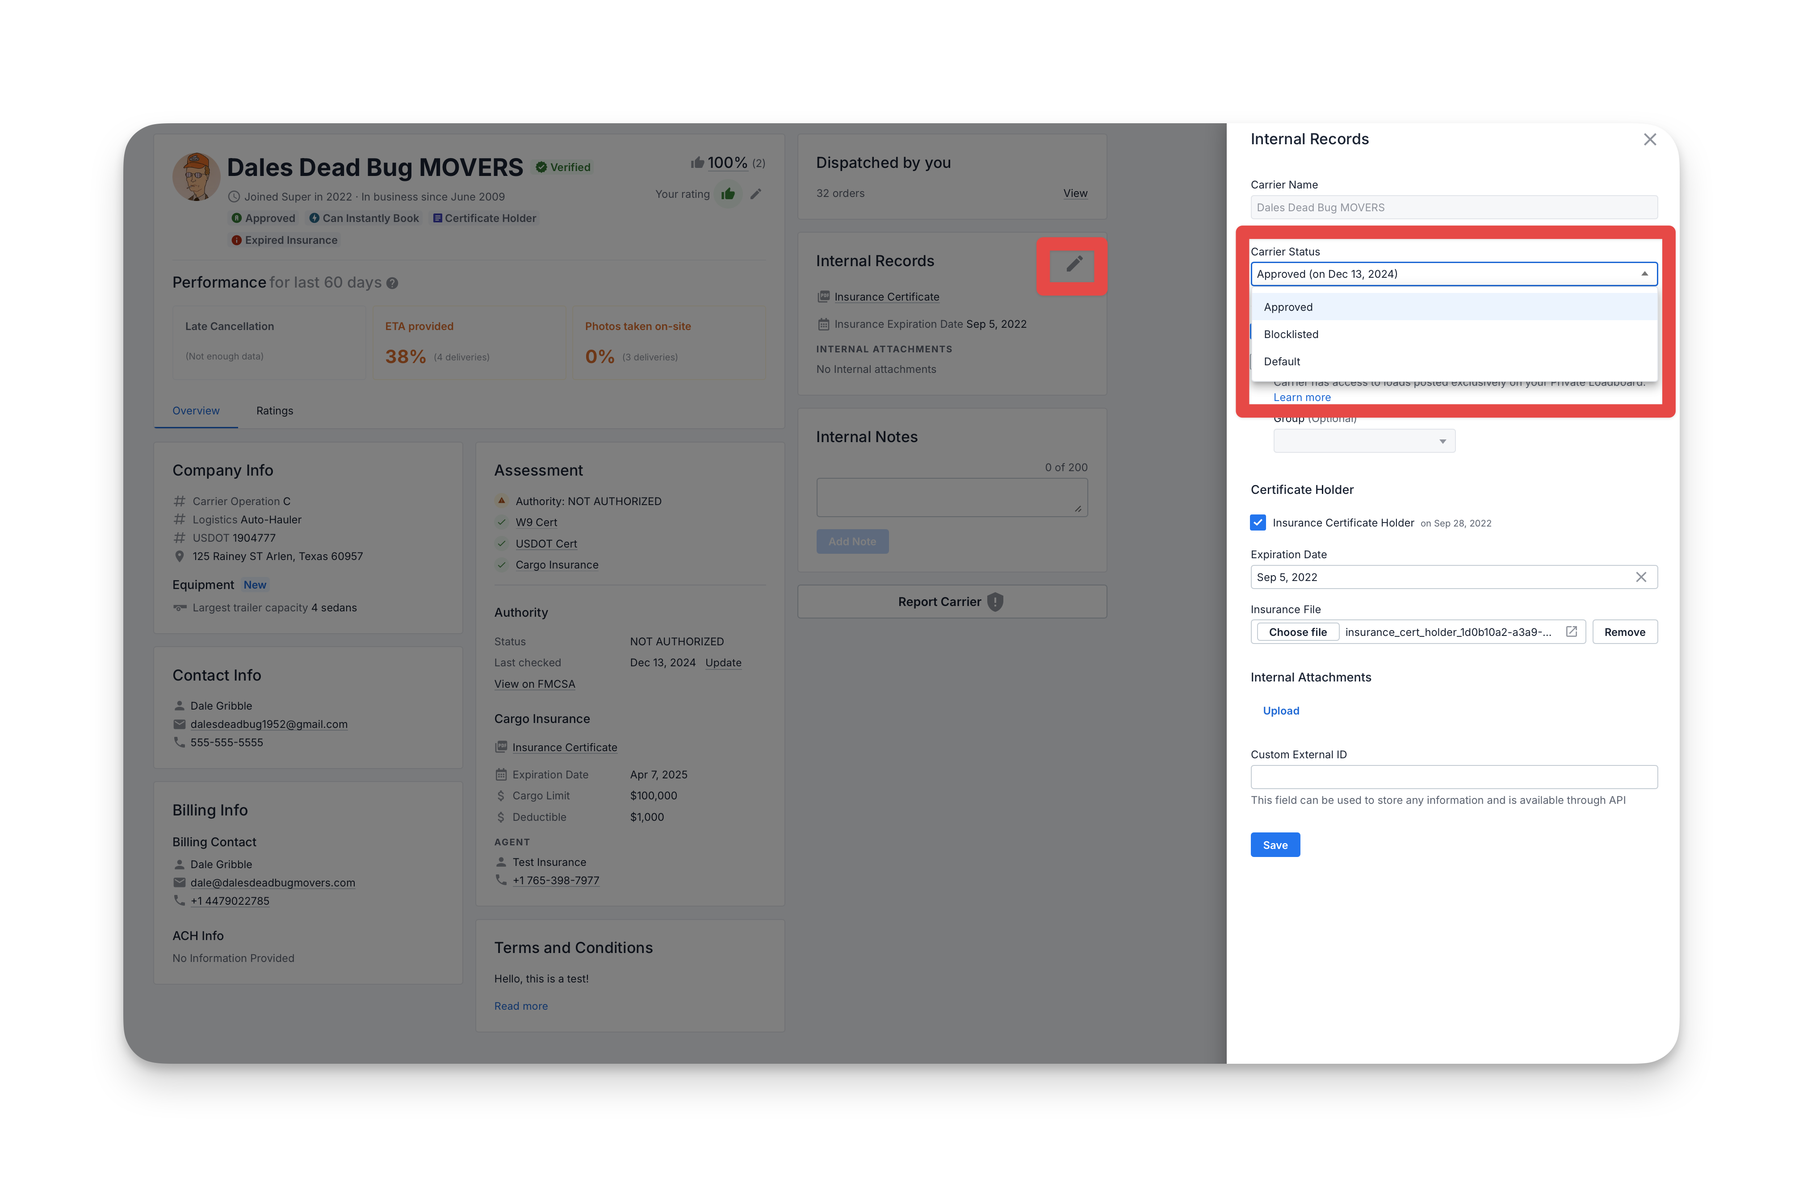The width and height of the screenshot is (1803, 1187).
Task: Open insurance file in a new window
Action: tap(1571, 632)
